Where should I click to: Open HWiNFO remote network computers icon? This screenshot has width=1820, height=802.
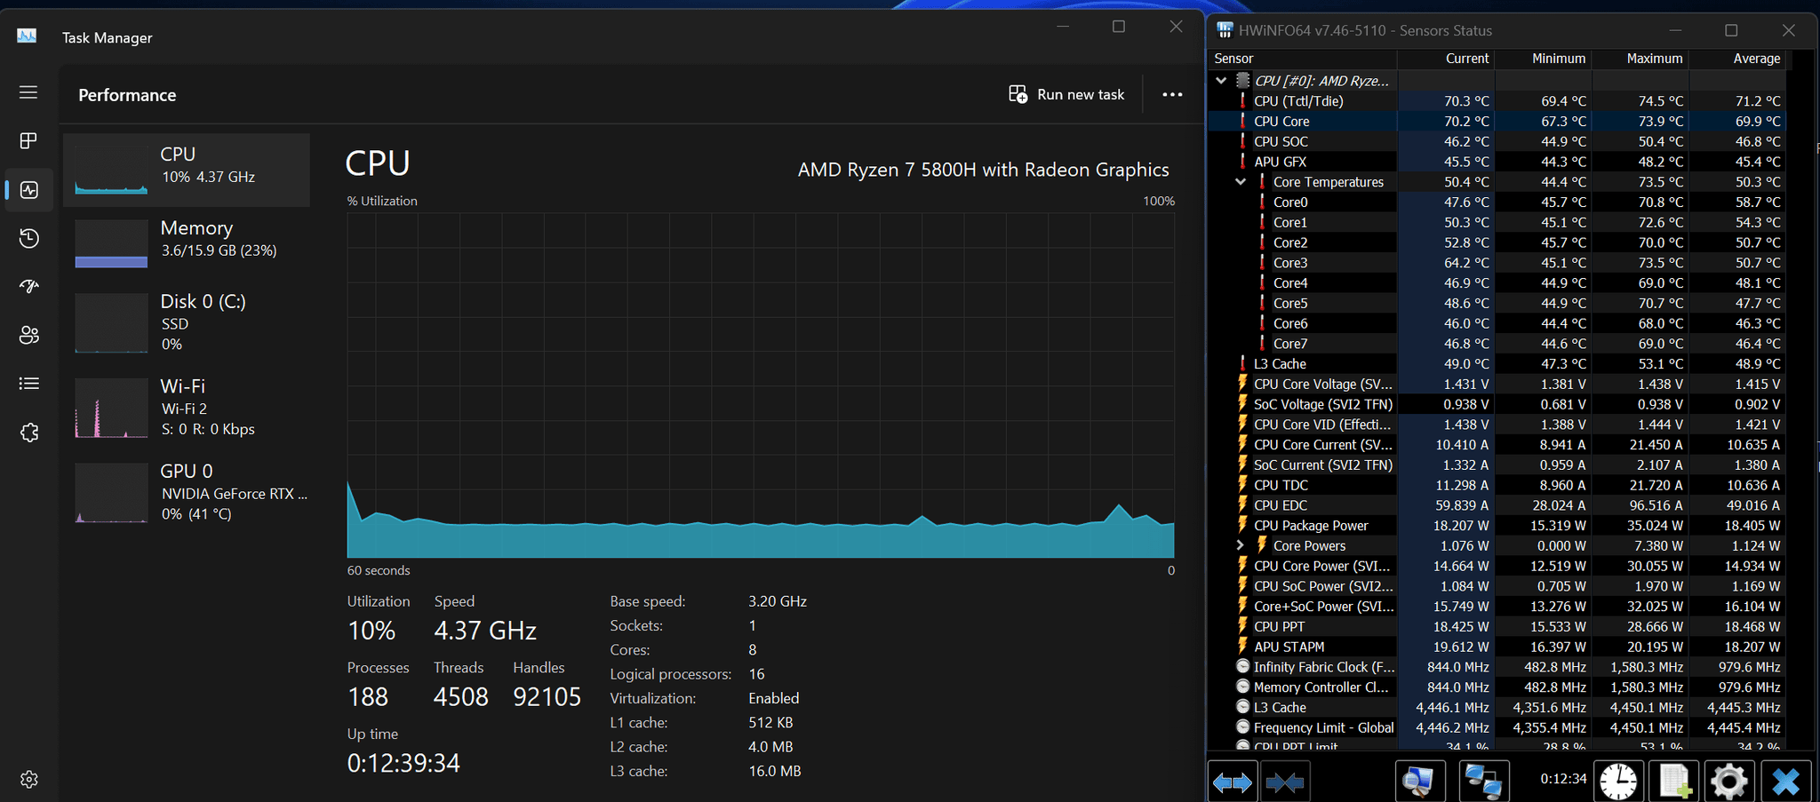point(1482,782)
